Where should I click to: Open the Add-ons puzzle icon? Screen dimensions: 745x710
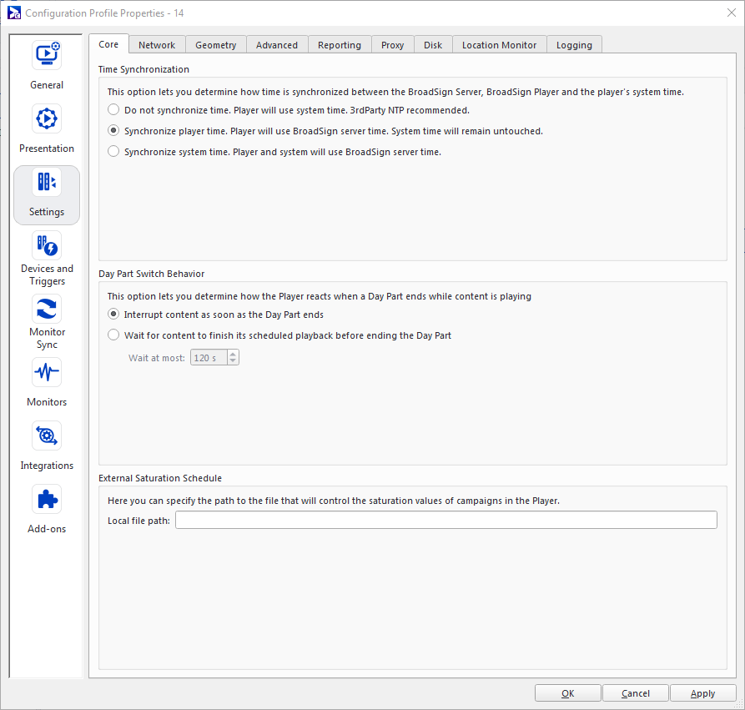(47, 499)
